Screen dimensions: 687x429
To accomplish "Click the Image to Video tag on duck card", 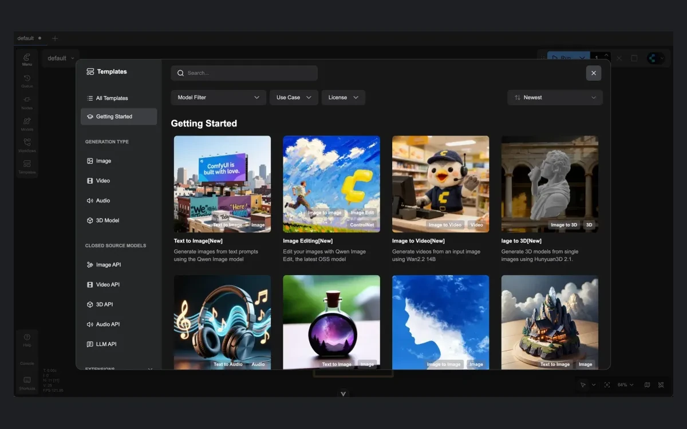I will (x=445, y=225).
